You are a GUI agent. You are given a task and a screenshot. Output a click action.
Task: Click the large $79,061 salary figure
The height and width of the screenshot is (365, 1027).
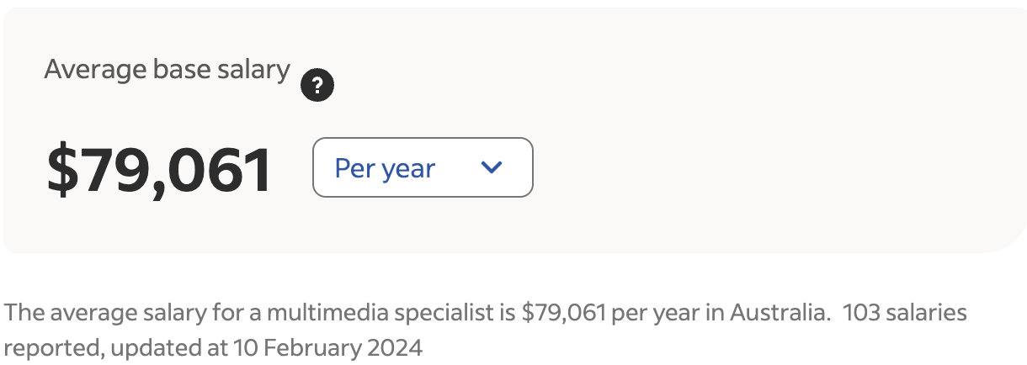[x=159, y=169]
